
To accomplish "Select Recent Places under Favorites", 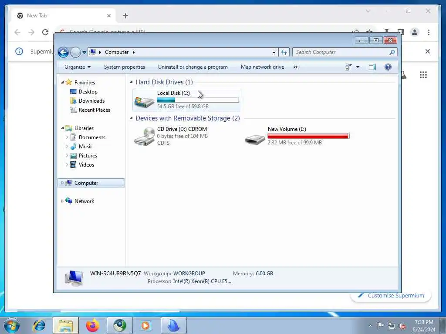I will [x=95, y=110].
